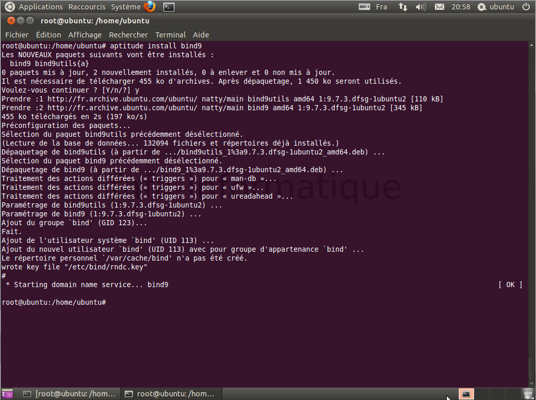Screen dimensions: 536x400
Task: Click the 'Fra' keyboard layout label
Action: coord(382,7)
